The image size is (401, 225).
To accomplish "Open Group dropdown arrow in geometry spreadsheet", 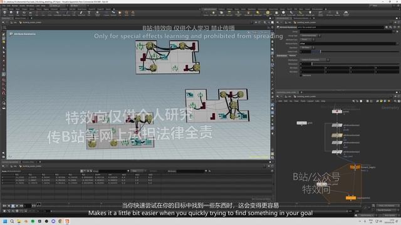I will [x=128, y=171].
